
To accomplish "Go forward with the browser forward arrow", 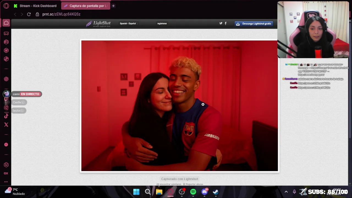I will 21,14.
